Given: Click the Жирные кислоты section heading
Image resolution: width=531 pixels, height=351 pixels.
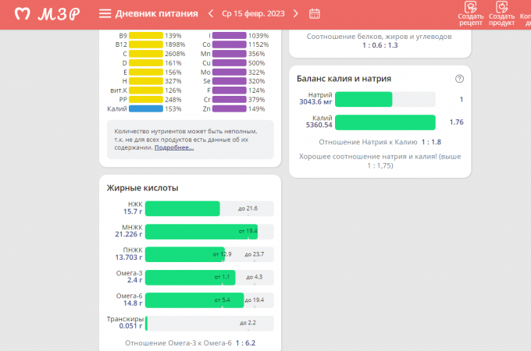Looking at the screenshot, I should 143,188.
